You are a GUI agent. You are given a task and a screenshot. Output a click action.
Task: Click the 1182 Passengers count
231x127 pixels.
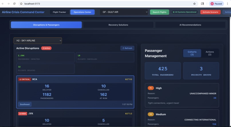[47, 94]
